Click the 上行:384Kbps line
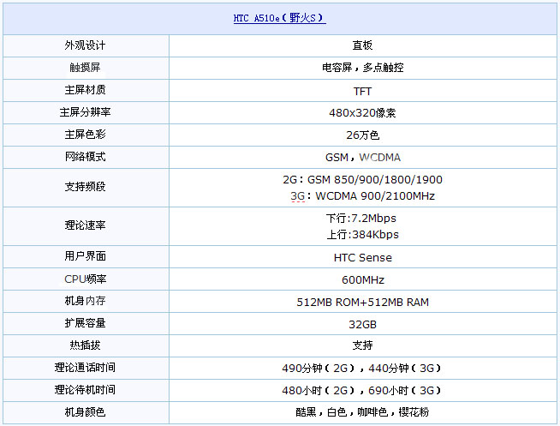This screenshot has width=560, height=426. pos(362,235)
